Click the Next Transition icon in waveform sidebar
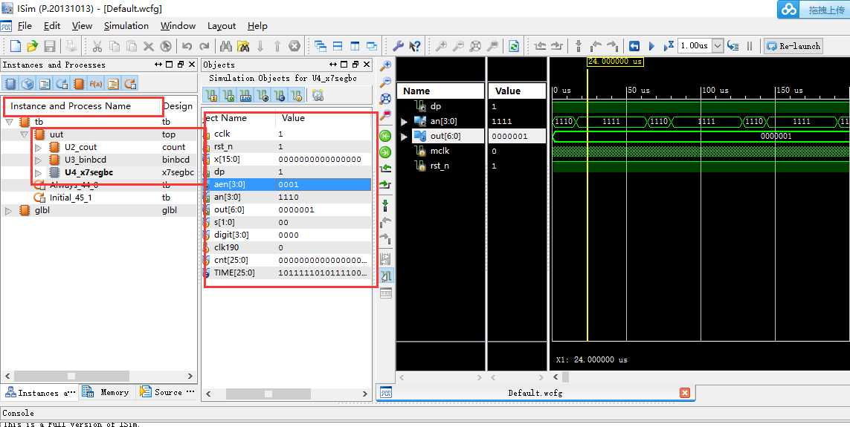Screen dimensions: 850x427 click(385, 185)
